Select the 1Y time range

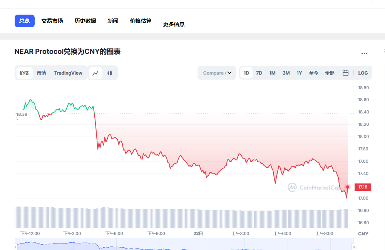pyautogui.click(x=299, y=73)
